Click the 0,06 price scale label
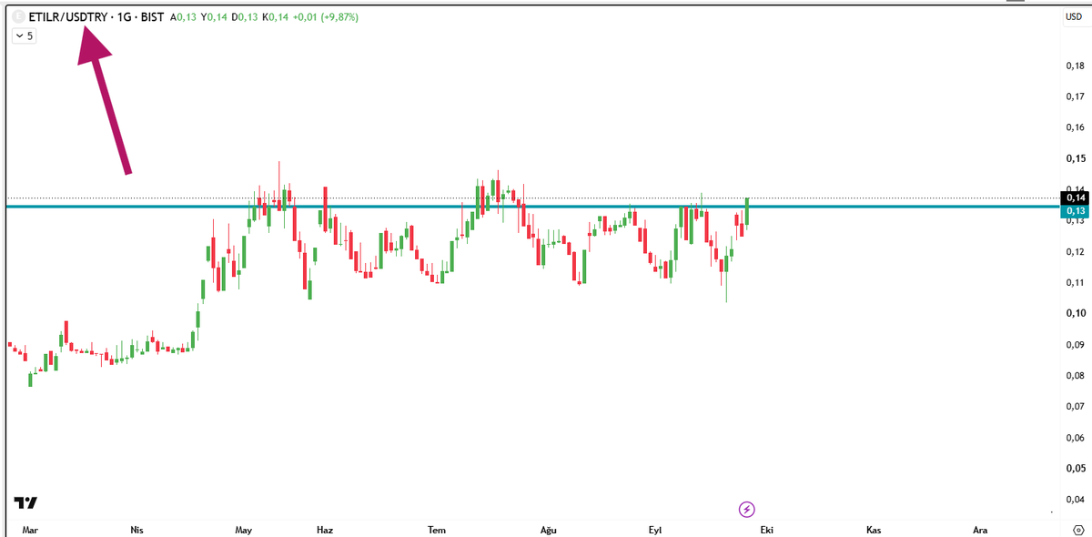Viewport: 1092px width, 537px height. (x=1075, y=437)
